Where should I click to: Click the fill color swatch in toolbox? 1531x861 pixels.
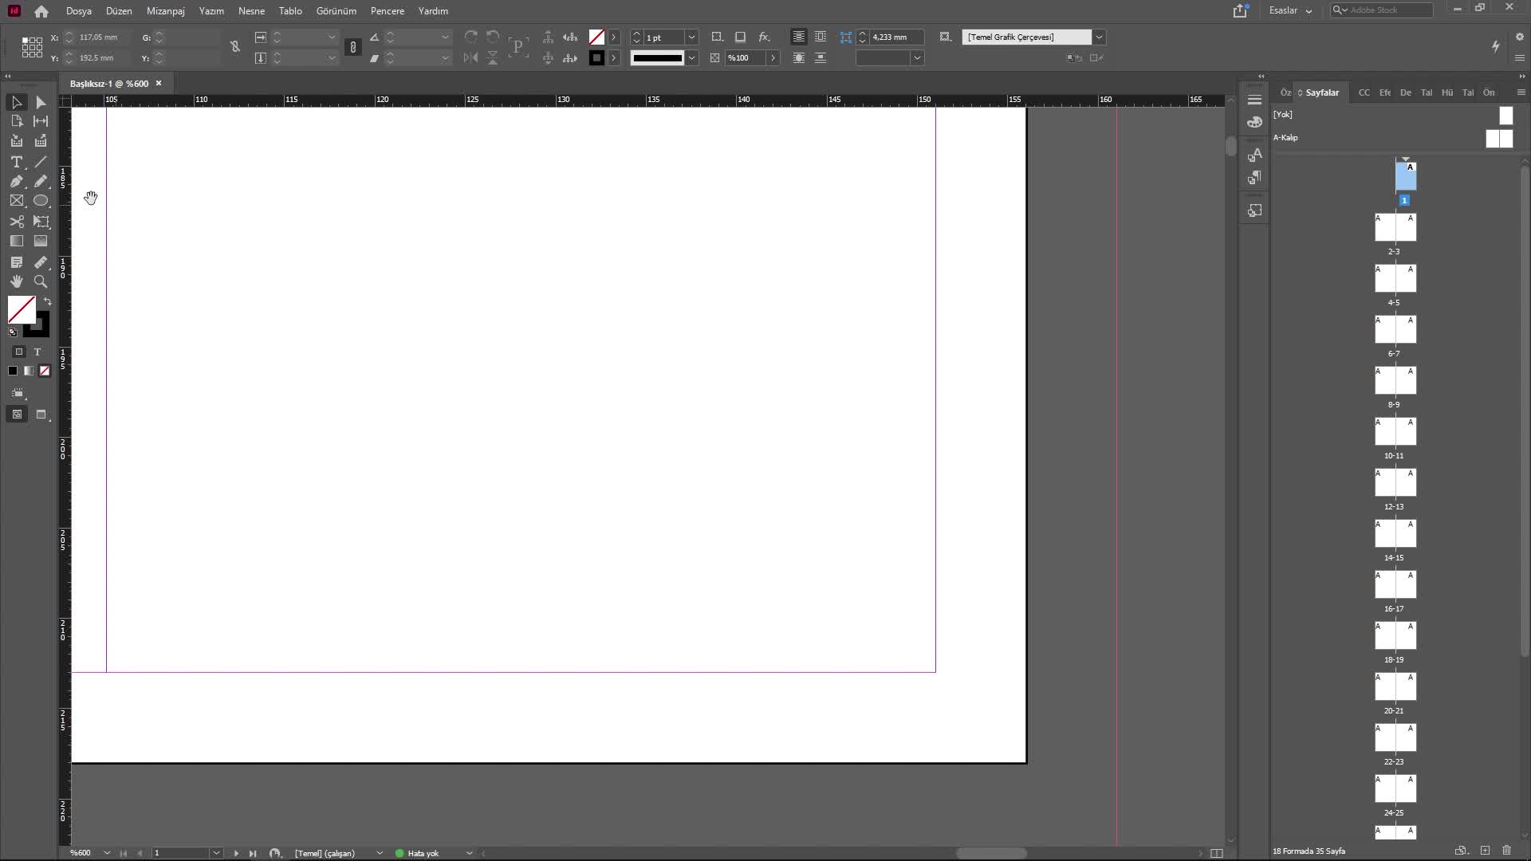click(22, 309)
